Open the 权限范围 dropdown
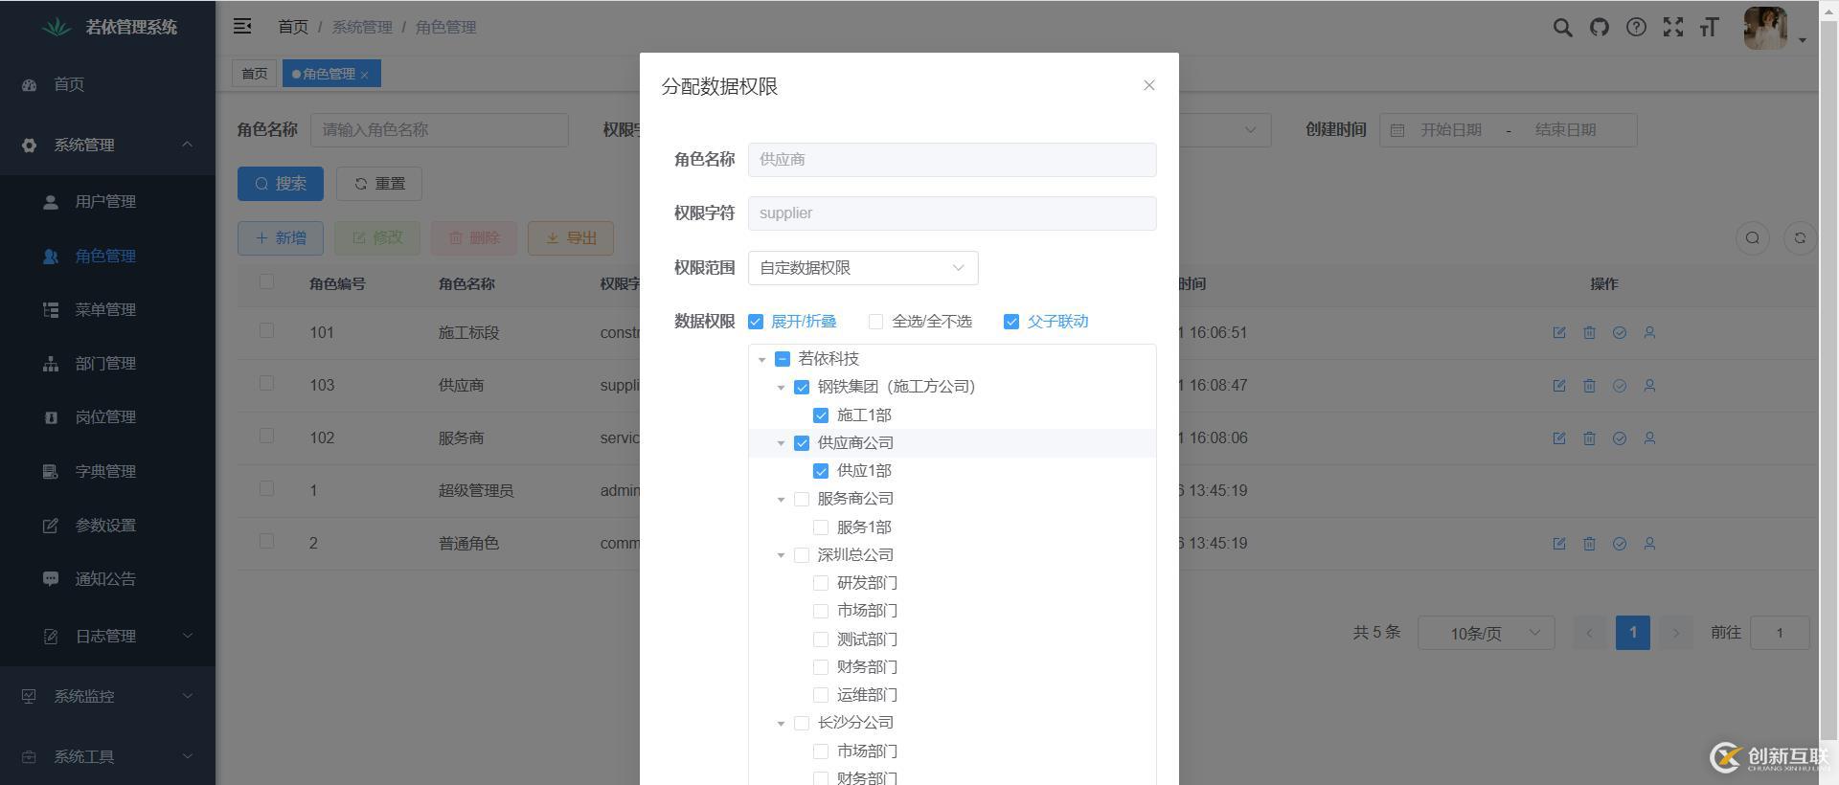The height and width of the screenshot is (785, 1839). [x=863, y=268]
